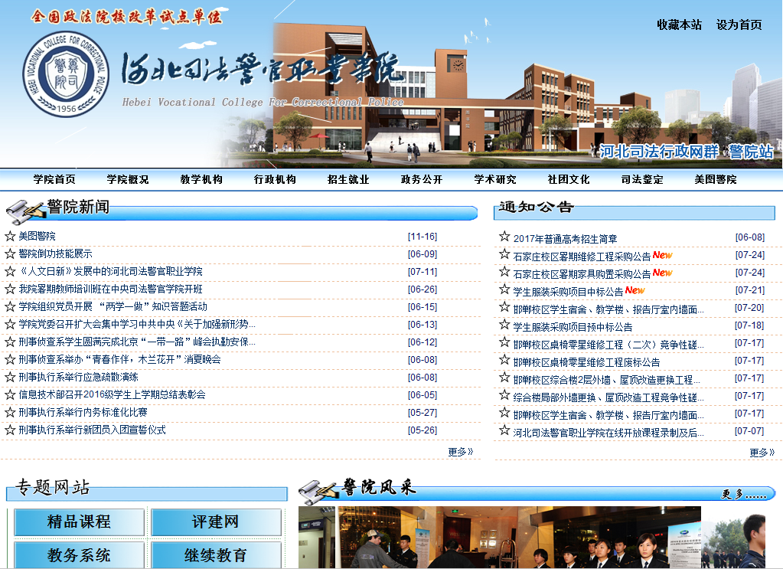Click the pen icon beside 警院新闻 heading

tap(25, 208)
